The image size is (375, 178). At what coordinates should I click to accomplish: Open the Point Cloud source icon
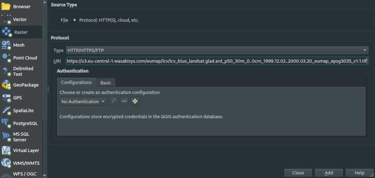coord(6,58)
